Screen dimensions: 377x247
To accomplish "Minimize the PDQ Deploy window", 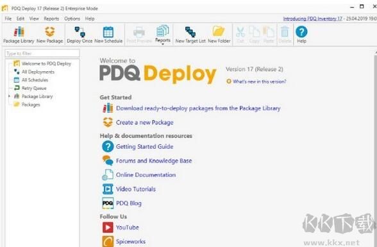I will coord(352,7).
